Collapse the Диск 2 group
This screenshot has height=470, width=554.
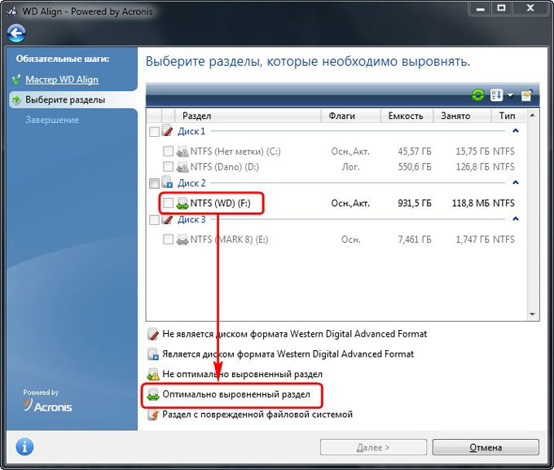[x=516, y=182]
